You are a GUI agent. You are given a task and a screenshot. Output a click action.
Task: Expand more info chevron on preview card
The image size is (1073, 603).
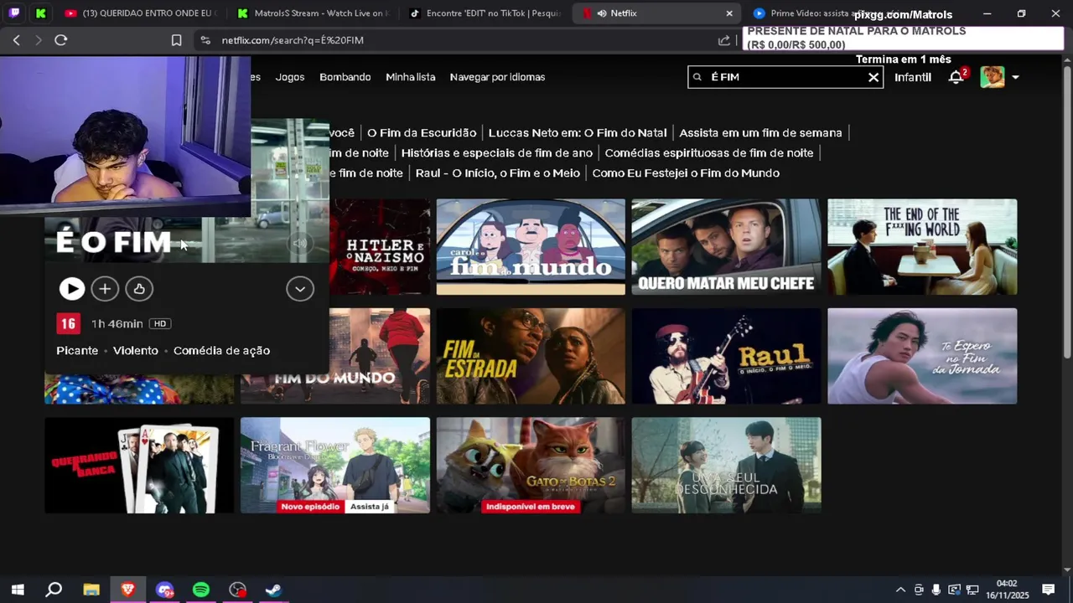[300, 289]
